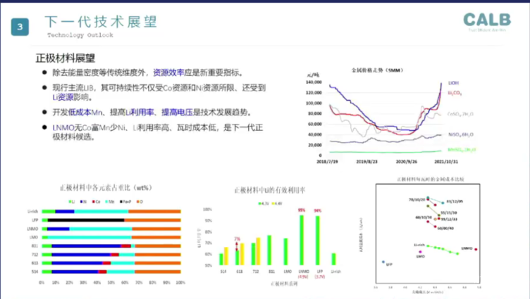Click the blue text Li资源 in second bullet
530x299 pixels.
click(x=63, y=98)
